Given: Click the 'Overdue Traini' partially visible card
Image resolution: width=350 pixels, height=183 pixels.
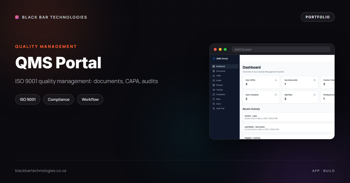Looking at the screenshot, I should [x=327, y=82].
